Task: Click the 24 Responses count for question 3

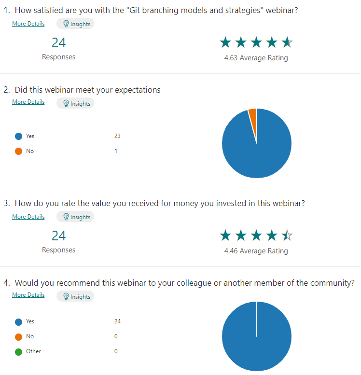Action: click(58, 241)
